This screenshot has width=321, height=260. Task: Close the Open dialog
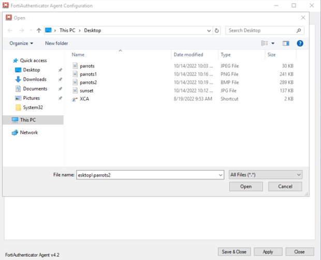click(303, 18)
